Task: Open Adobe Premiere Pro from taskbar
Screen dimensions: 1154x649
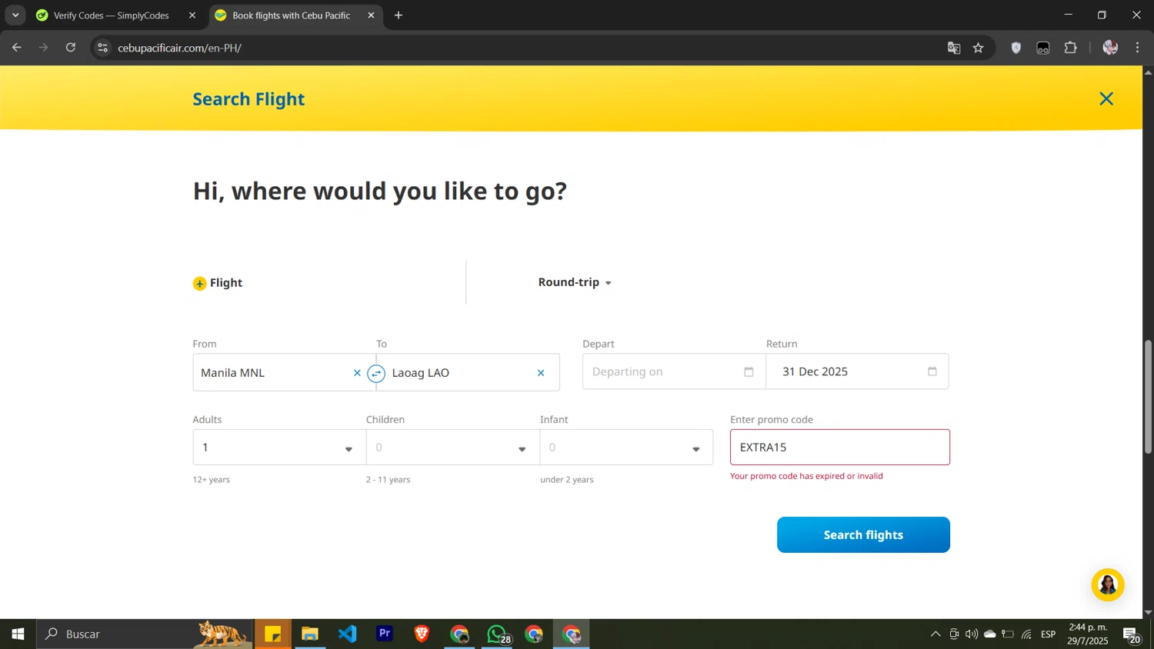Action: tap(385, 634)
